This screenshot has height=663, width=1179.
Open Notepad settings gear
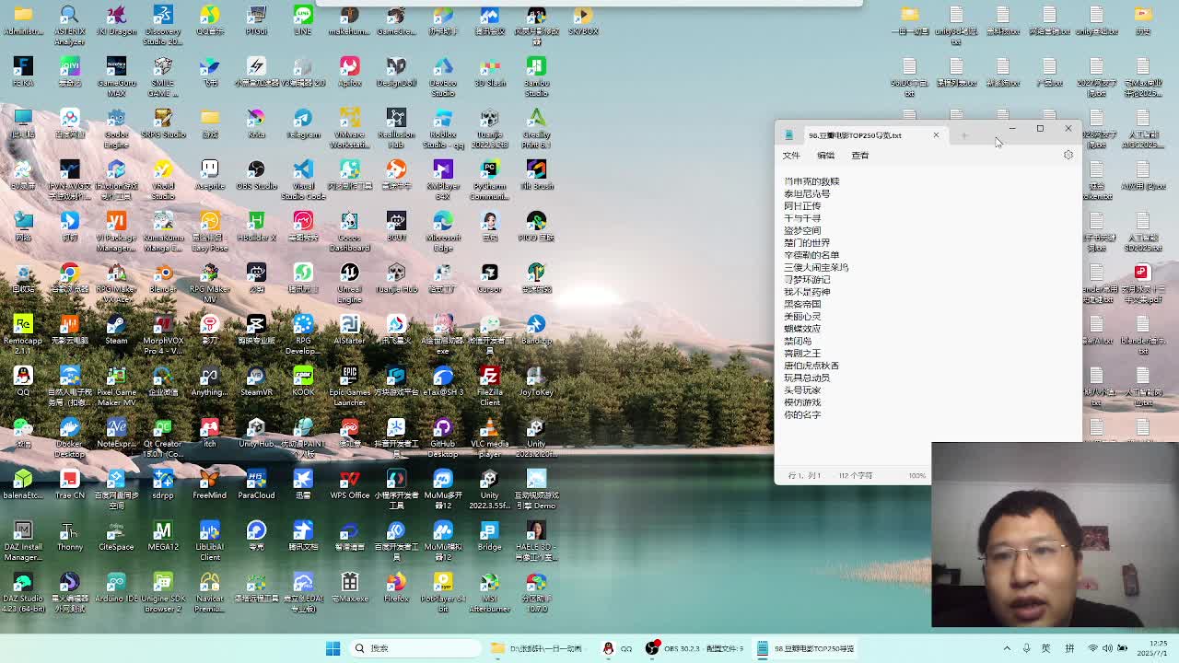click(1068, 155)
